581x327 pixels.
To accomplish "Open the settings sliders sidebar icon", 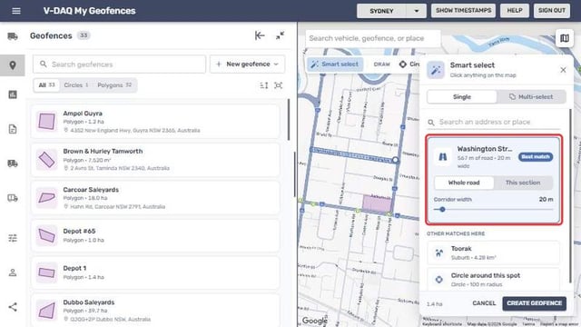I will [x=13, y=238].
